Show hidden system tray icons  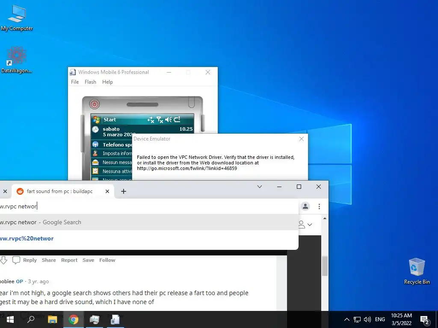click(346, 319)
